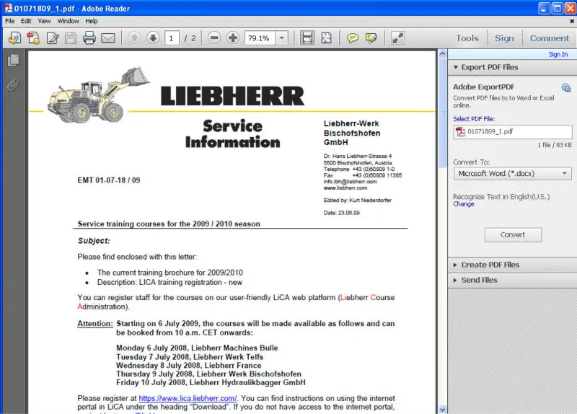
Task: Click the Subject: label in document
Action: [x=94, y=241]
